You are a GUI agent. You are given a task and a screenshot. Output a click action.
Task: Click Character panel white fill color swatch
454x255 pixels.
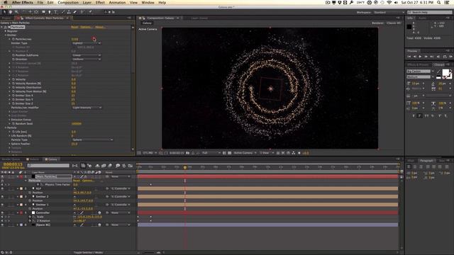[445, 72]
